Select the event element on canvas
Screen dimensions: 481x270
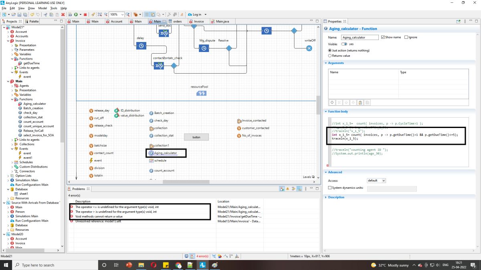point(95,160)
